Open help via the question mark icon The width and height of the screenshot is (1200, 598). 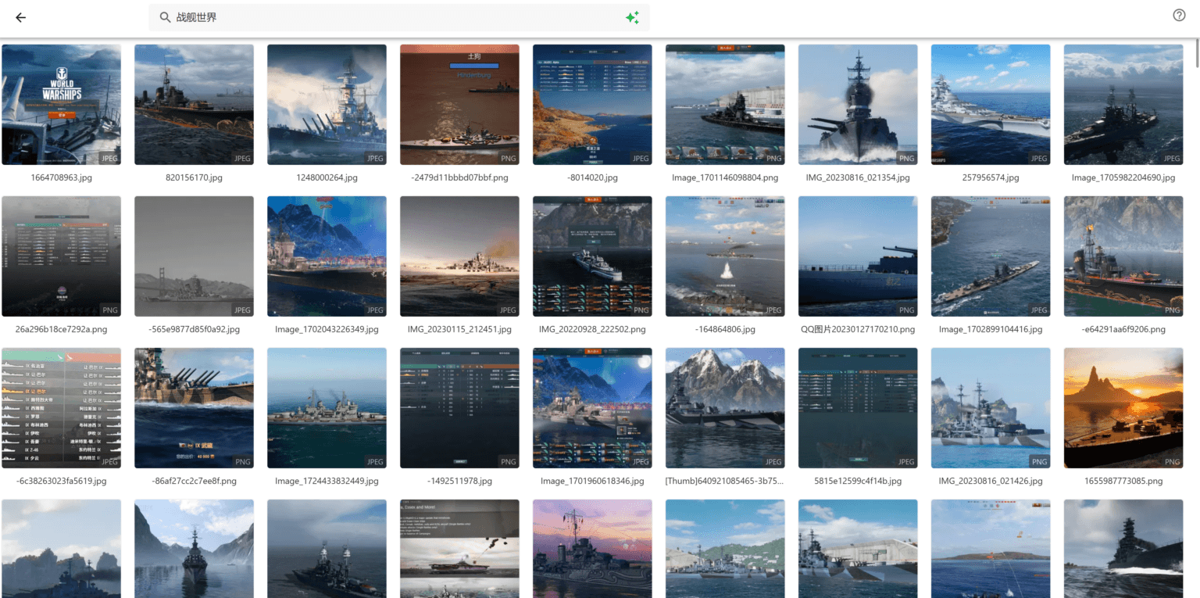[1180, 15]
